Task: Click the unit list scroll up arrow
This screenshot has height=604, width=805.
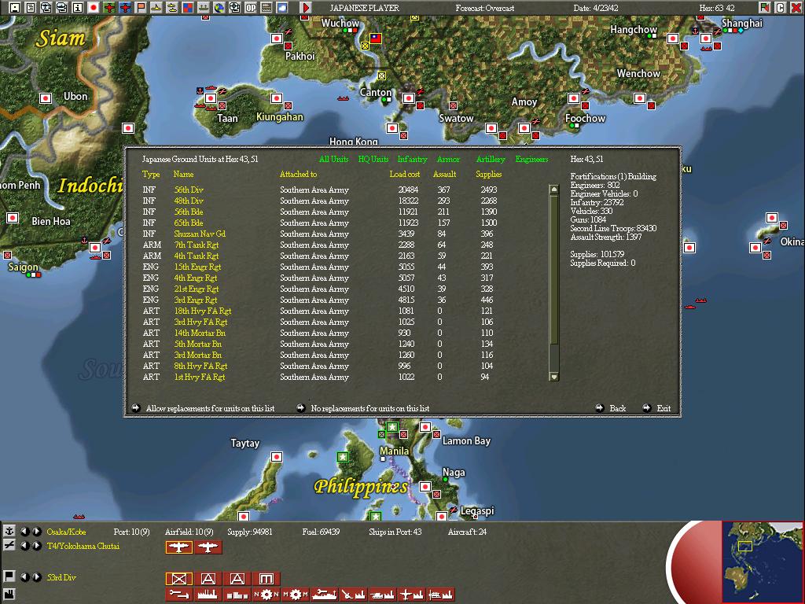Action: (554, 189)
